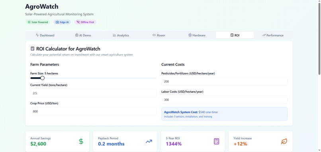Image resolution: width=321 pixels, height=152 pixels.
Task: Click the sun icon in Solar Powered badge
Action: 29,22
